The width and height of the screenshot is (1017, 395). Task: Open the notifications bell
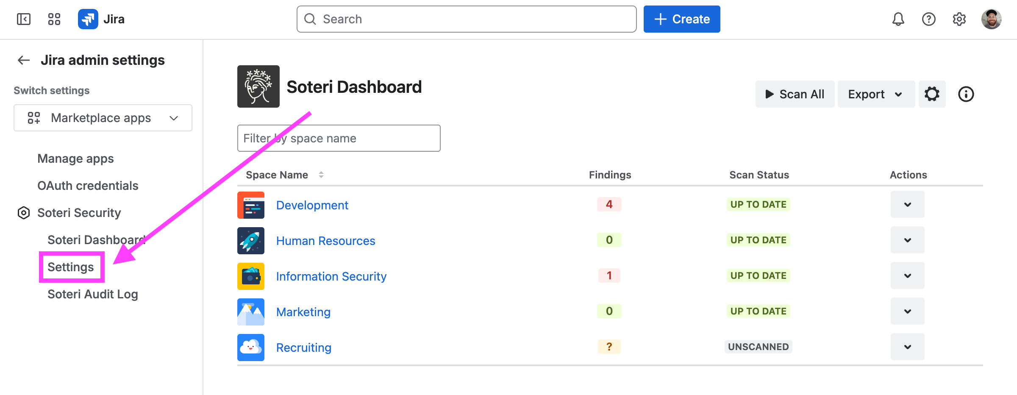pos(898,19)
